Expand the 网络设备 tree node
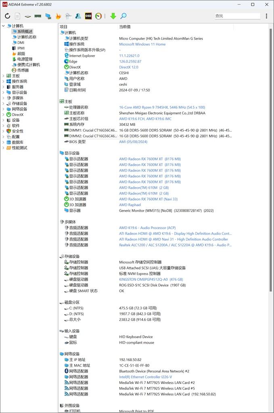This screenshot has width=274, height=413. [x=3, y=109]
